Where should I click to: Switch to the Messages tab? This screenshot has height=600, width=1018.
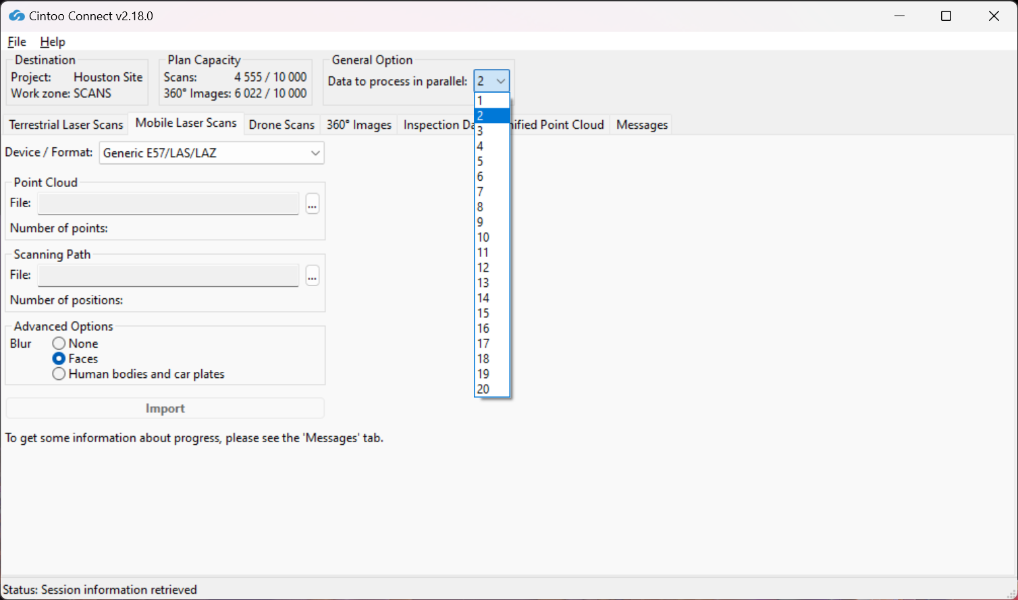642,125
